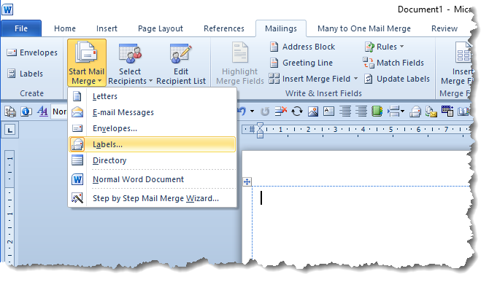Click the Envelopes icon in Create group
The width and height of the screenshot is (489, 282).
click(x=12, y=52)
